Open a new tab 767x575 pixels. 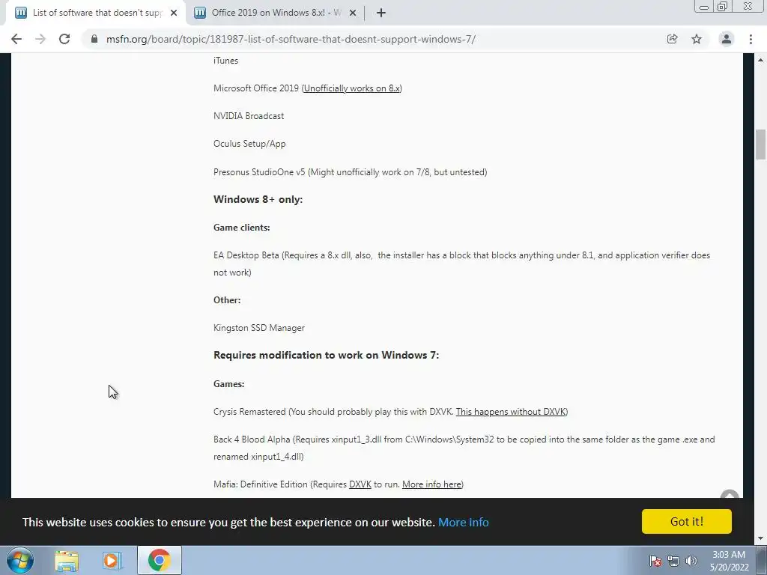pyautogui.click(x=381, y=13)
